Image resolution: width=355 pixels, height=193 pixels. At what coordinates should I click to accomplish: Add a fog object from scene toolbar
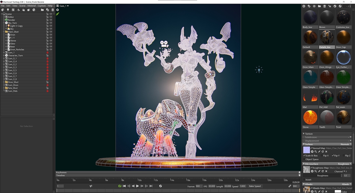tap(23, 10)
